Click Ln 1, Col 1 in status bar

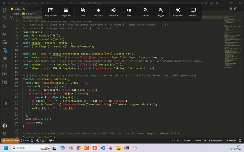click(x=175, y=140)
